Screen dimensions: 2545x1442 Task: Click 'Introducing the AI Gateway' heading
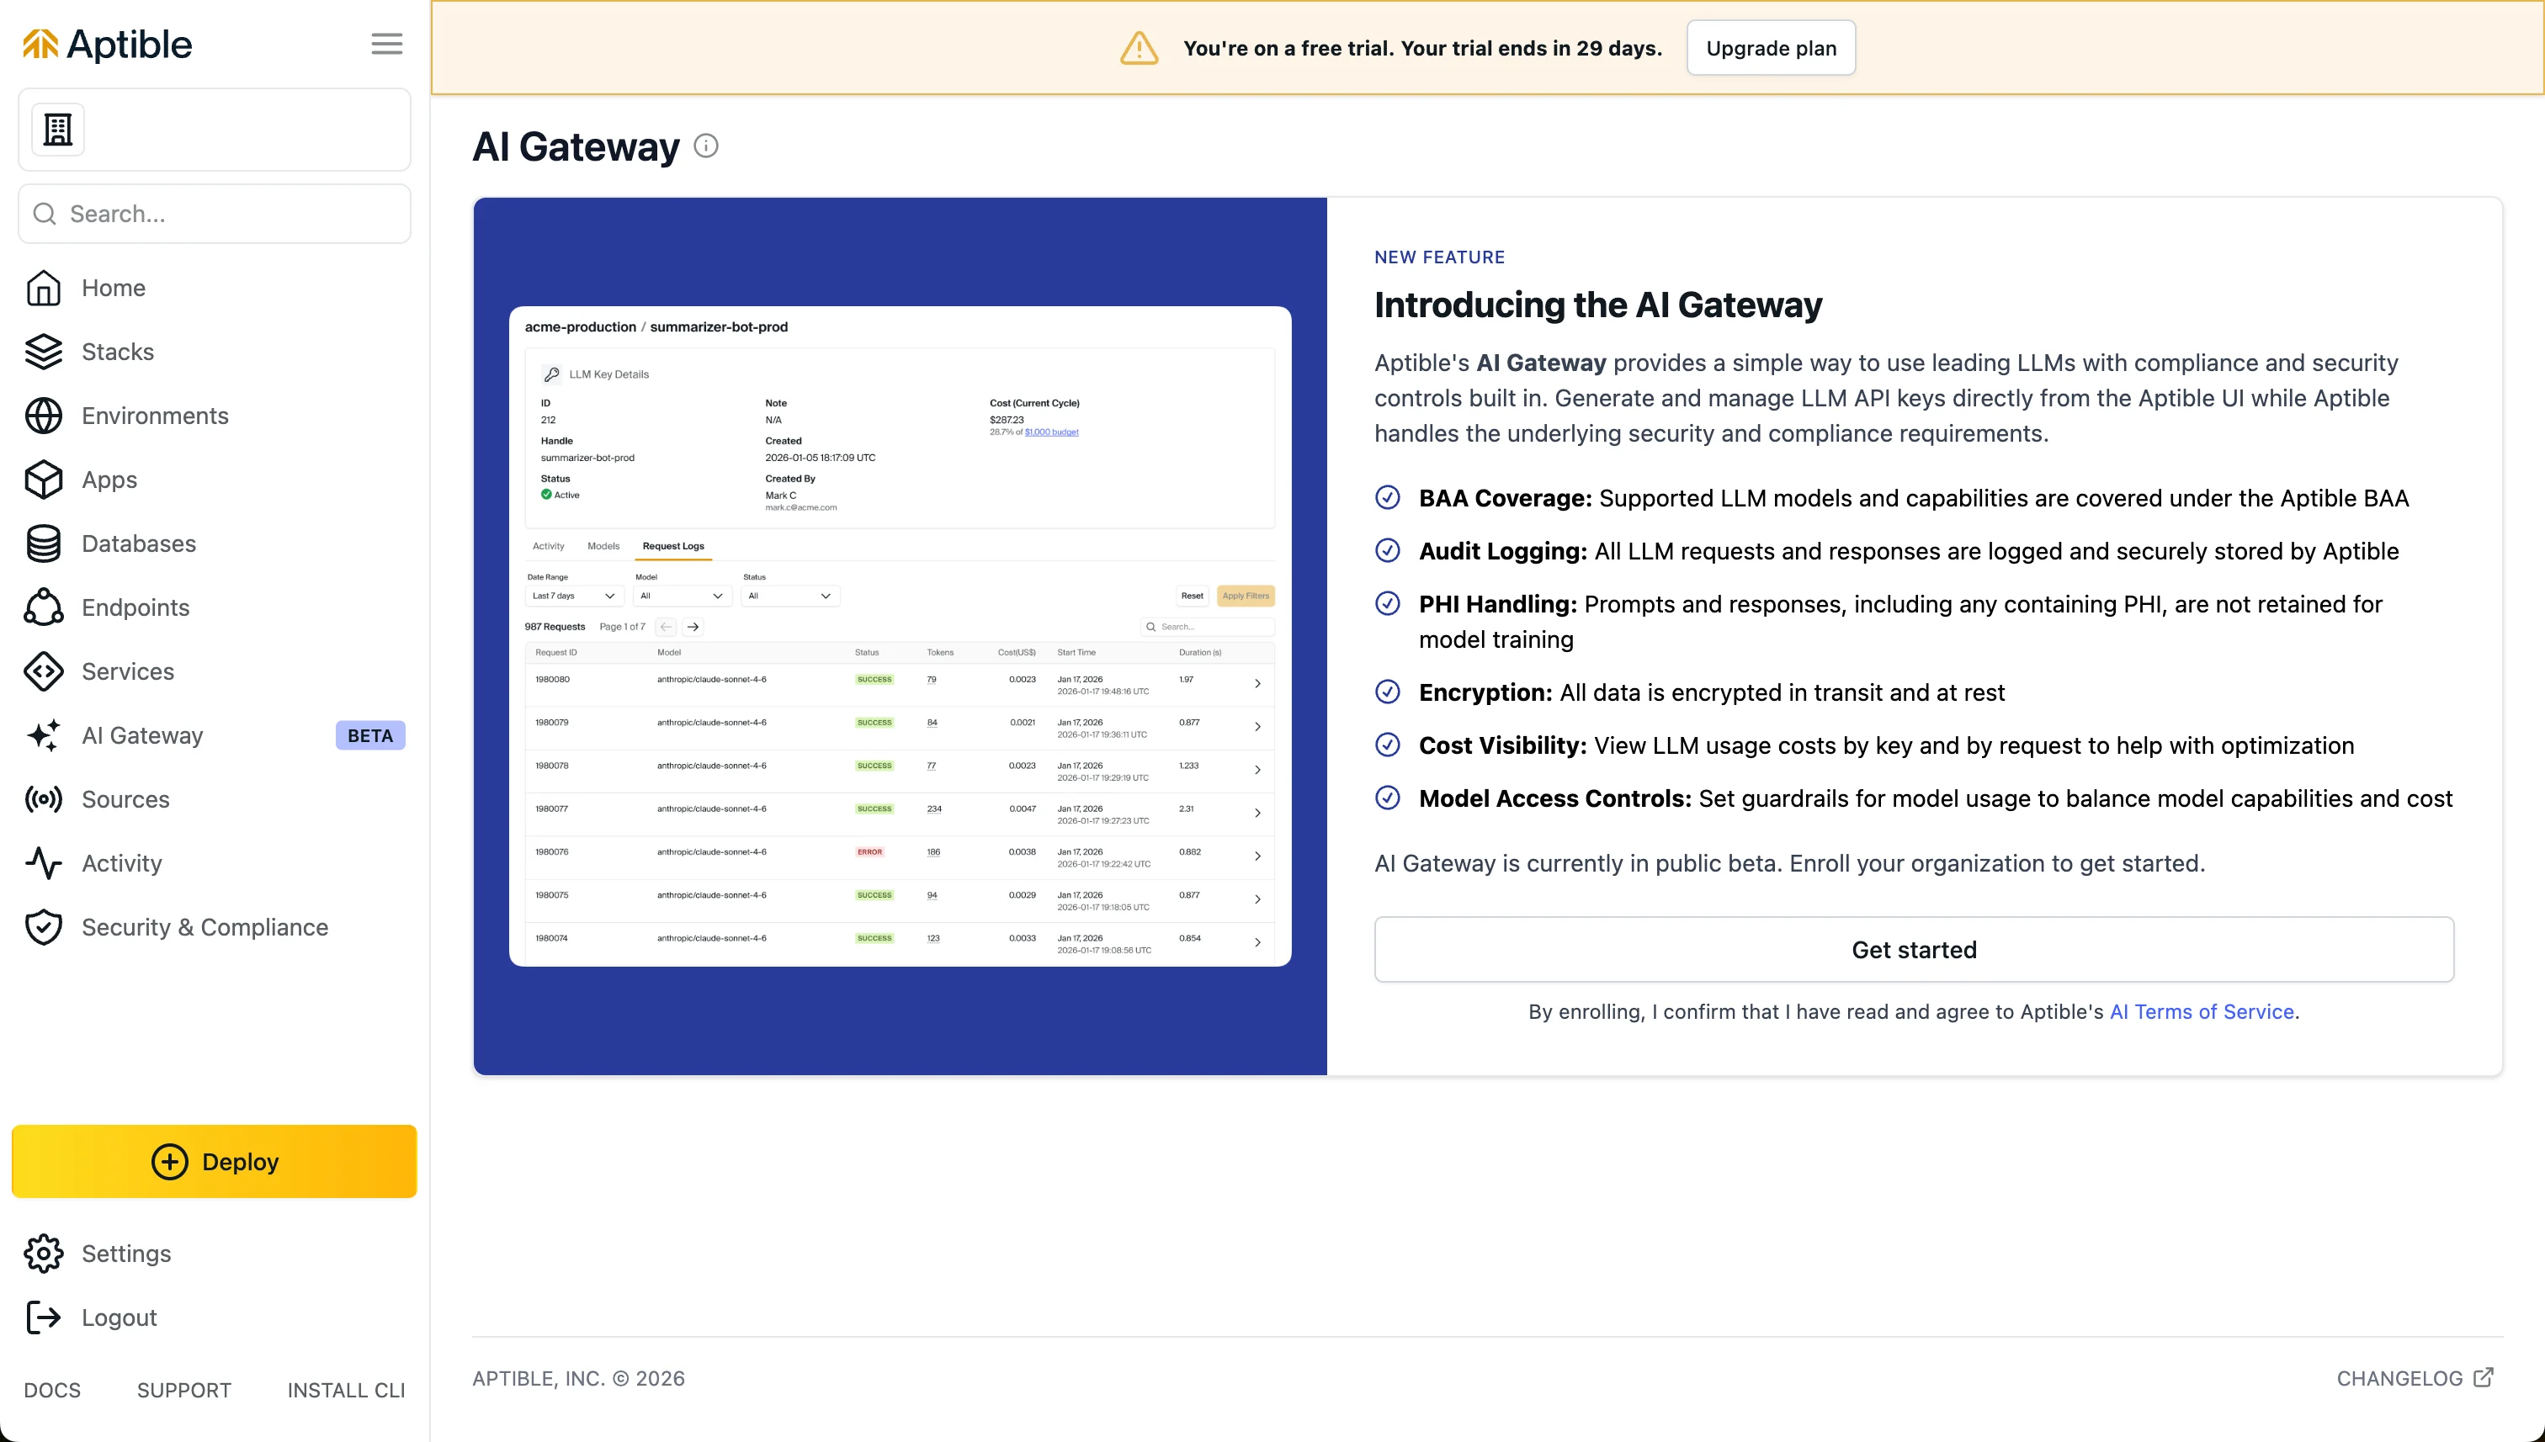coord(1598,305)
